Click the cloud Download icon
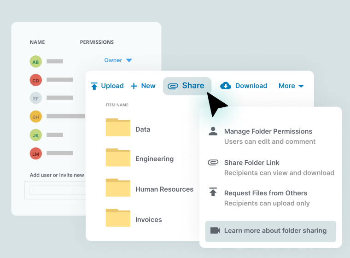The image size is (350, 258). point(226,86)
